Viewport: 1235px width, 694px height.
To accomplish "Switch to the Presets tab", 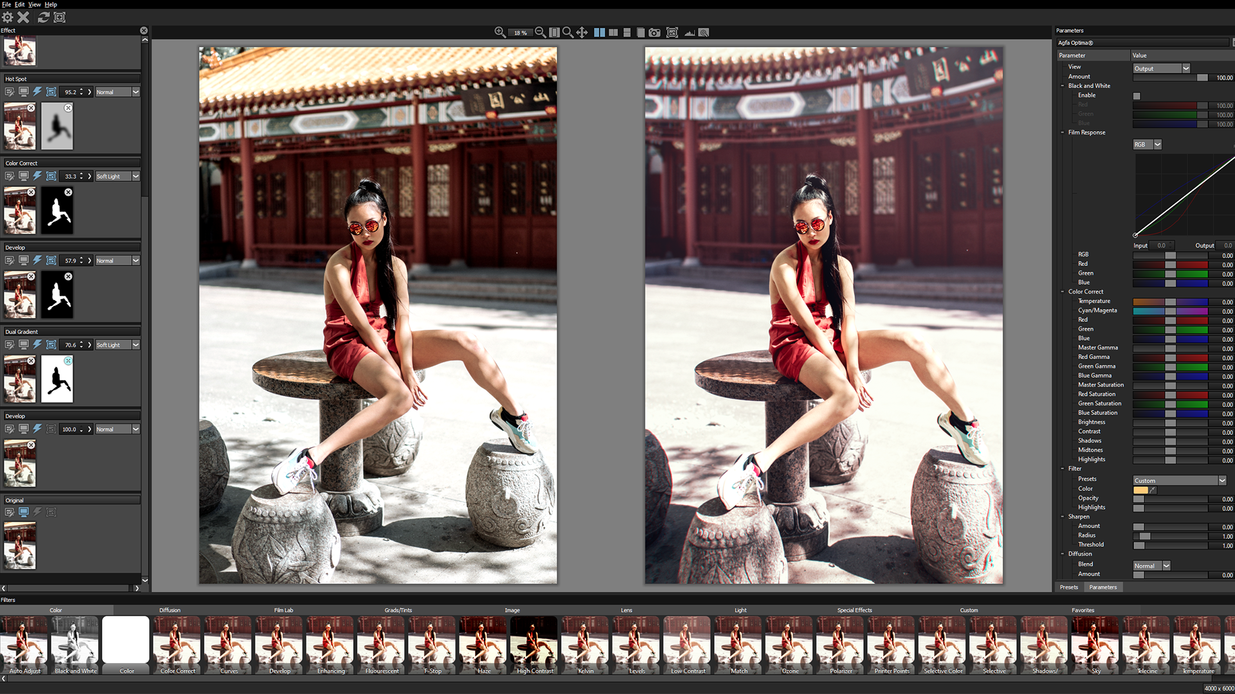I will click(x=1068, y=587).
